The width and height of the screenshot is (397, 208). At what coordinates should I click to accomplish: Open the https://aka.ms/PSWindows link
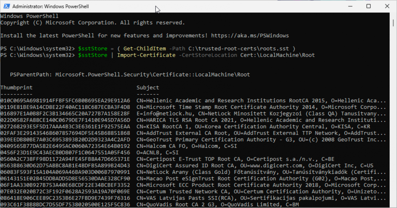[250, 35]
